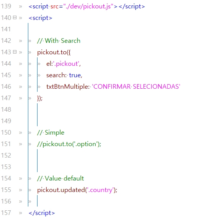Click the true value on line 145
Viewport: 216px width, 218px height.
(x=75, y=75)
